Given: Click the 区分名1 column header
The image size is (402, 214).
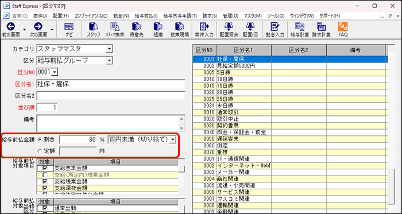Looking at the screenshot, I should tap(243, 50).
